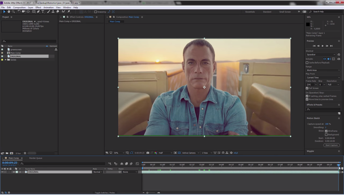This screenshot has height=195, width=344.
Task: Open the File menu
Action: click(3, 8)
